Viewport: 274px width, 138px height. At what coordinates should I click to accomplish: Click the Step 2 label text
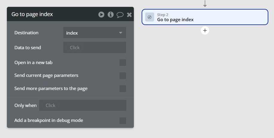pos(163,15)
